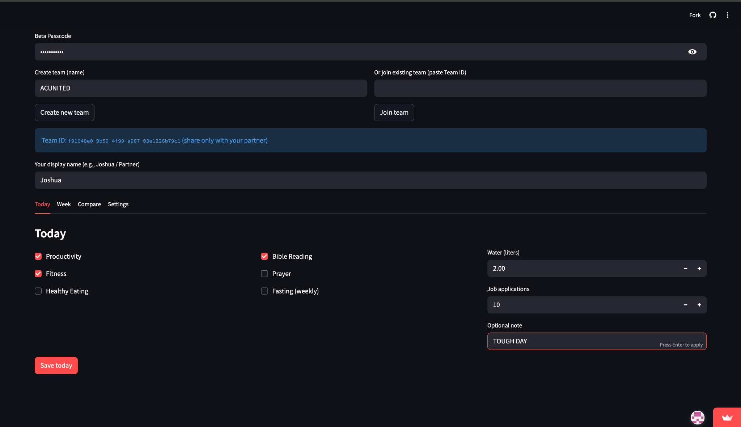Screen dimensions: 741x427
Task: Show passcode with the eye icon
Action: point(692,52)
